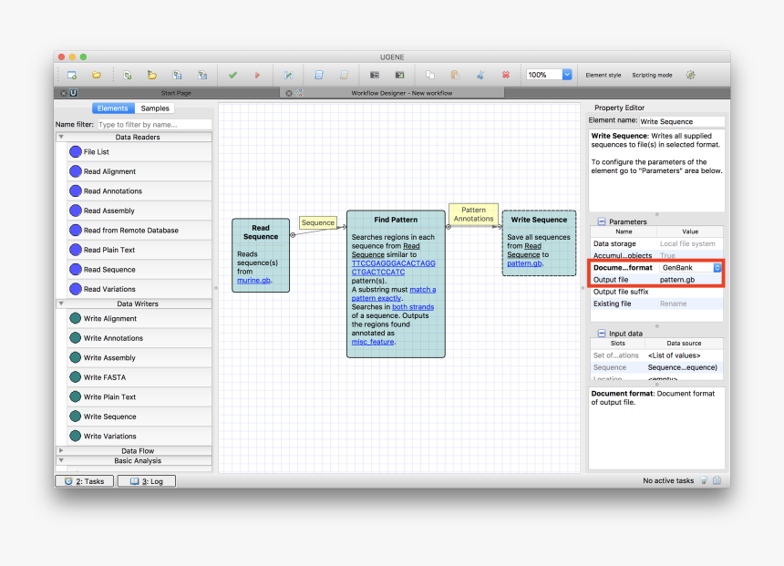Select the Read Alignment element
The height and width of the screenshot is (566, 784).
139,171
